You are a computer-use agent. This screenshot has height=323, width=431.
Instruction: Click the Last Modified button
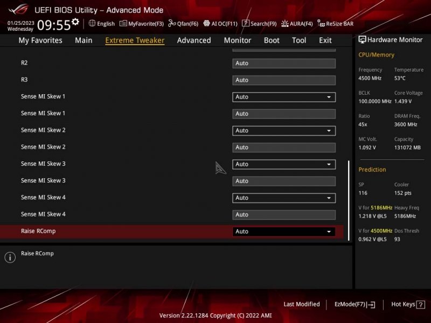click(302, 304)
